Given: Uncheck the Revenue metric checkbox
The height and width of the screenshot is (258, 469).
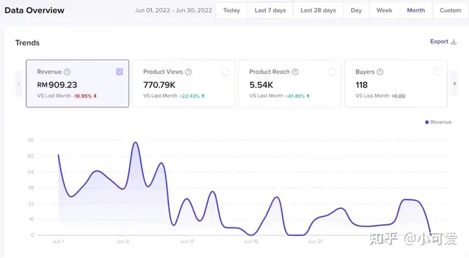Looking at the screenshot, I should (119, 71).
